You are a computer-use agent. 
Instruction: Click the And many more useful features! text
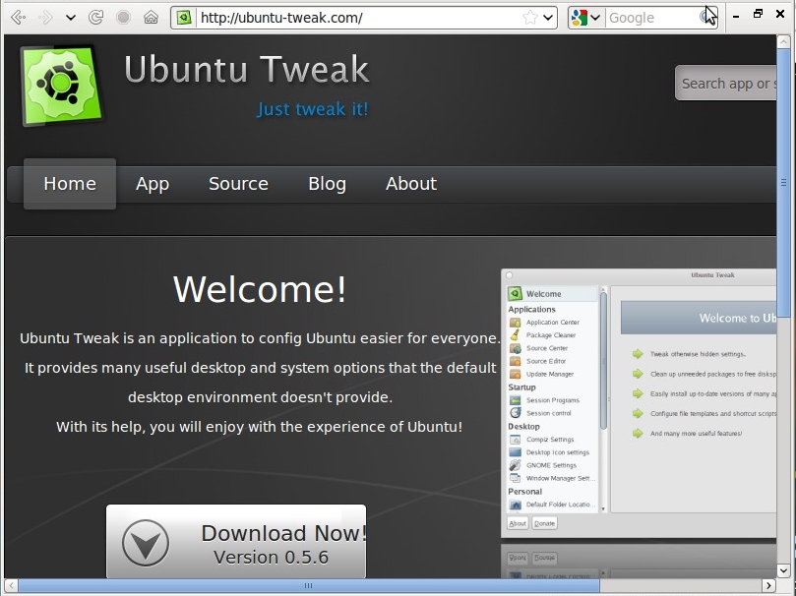[696, 434]
